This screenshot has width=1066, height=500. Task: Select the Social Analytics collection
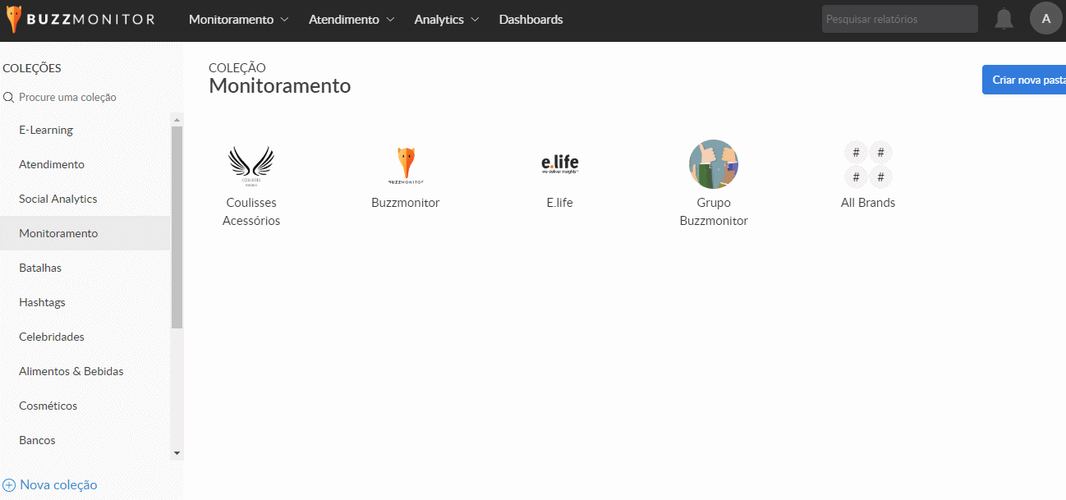[x=58, y=199]
